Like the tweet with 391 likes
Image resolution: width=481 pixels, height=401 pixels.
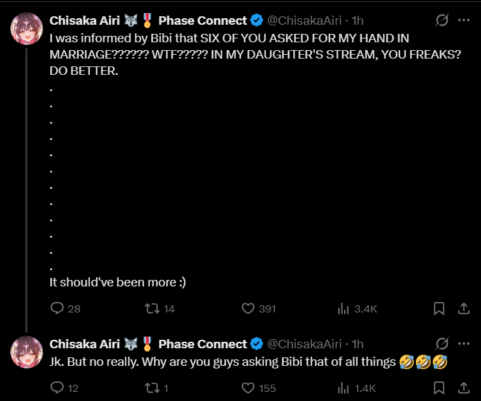coord(248,309)
